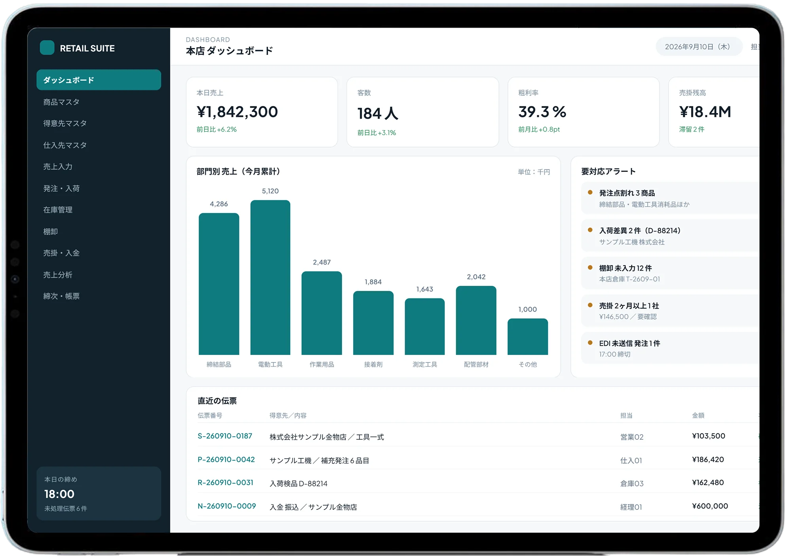Screen dimensions: 788x556
Task: Open voucher S-260910-0187
Action: [225, 436]
